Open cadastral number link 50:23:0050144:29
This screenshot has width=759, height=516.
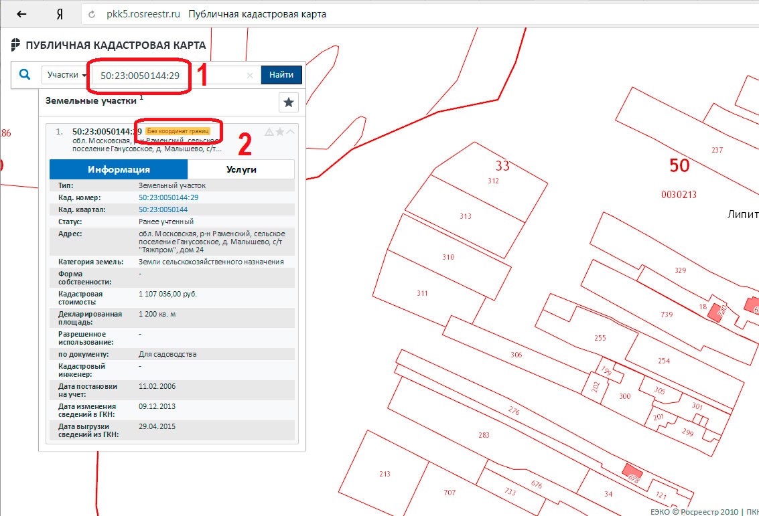click(x=168, y=197)
